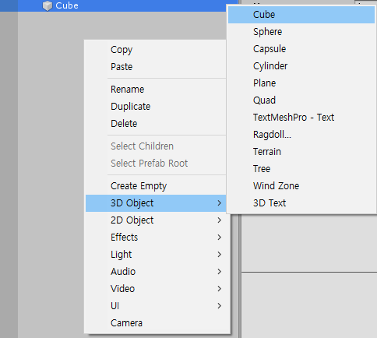Viewport: 377px width, 338px height.
Task: Create a Plane from the submenu
Action: coord(301,83)
